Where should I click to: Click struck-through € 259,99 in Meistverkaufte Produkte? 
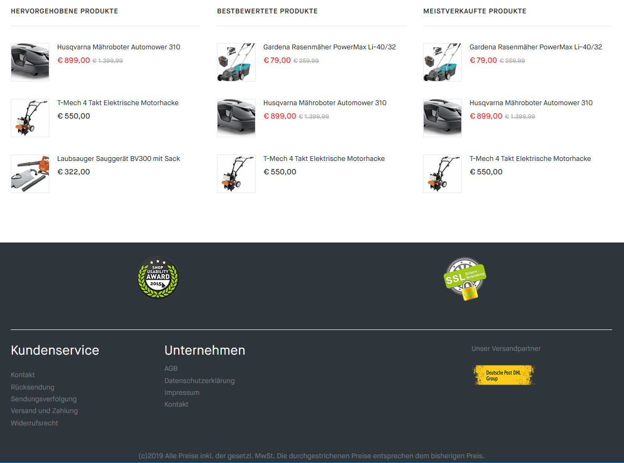512,61
